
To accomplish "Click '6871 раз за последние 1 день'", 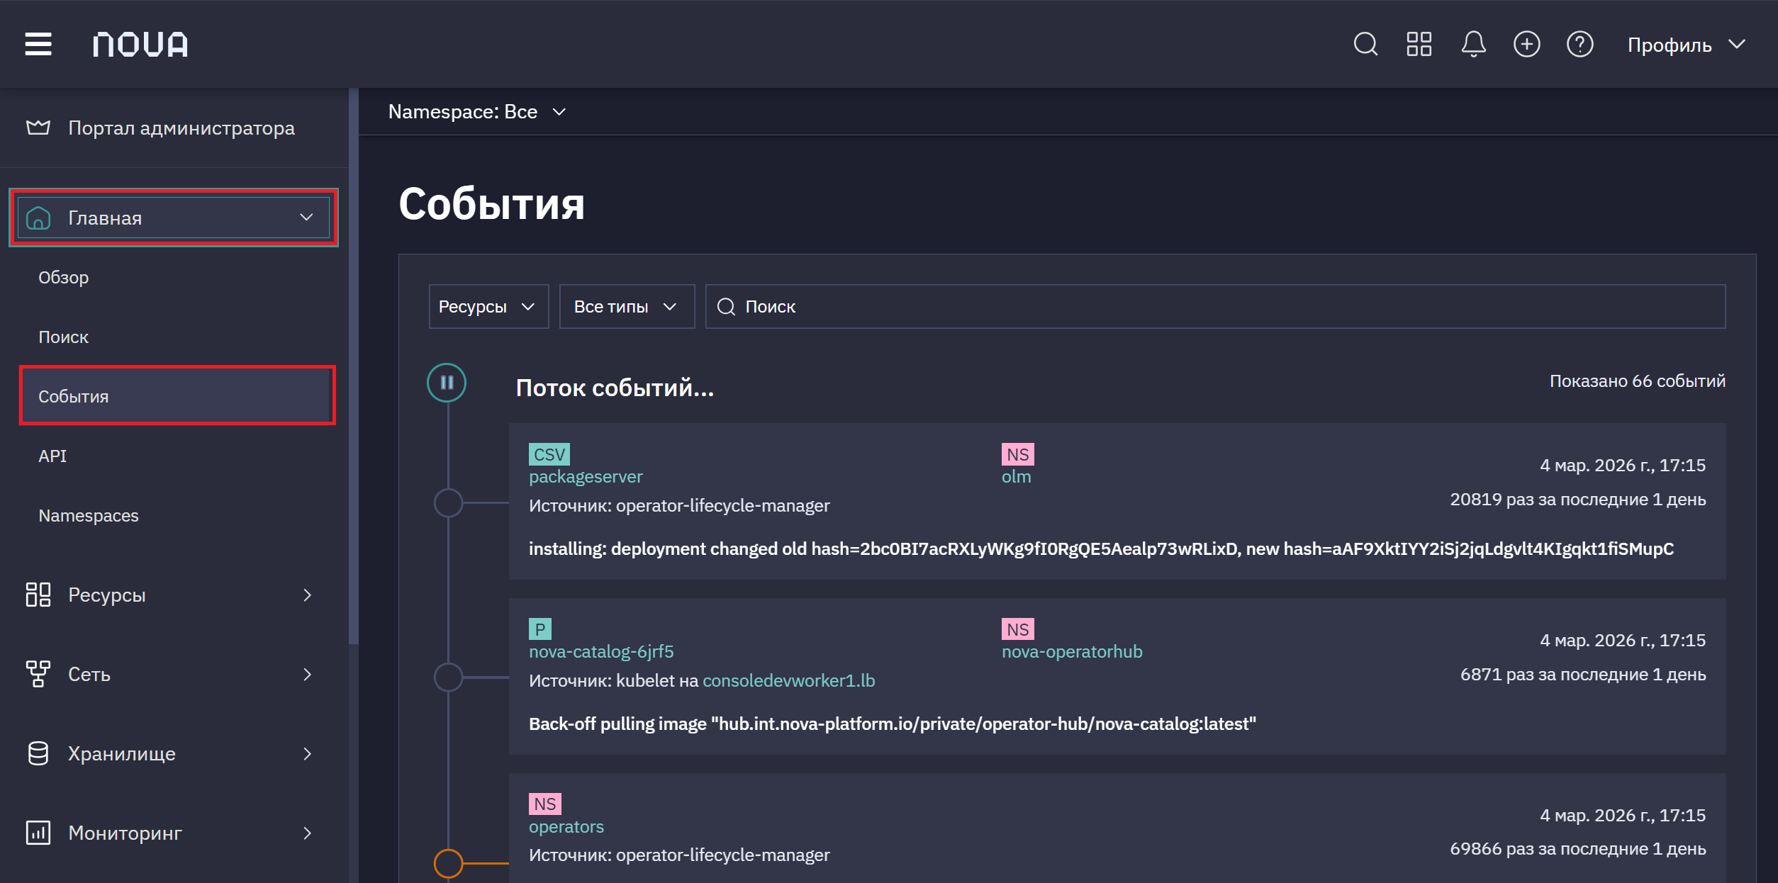I will coord(1582,675).
